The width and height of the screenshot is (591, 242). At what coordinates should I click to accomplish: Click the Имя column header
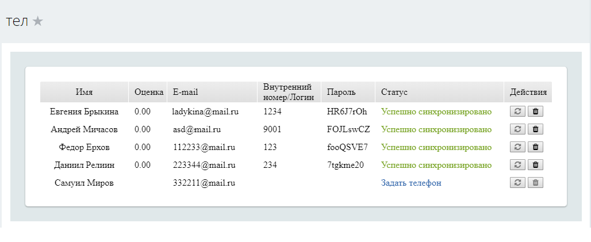(x=84, y=92)
